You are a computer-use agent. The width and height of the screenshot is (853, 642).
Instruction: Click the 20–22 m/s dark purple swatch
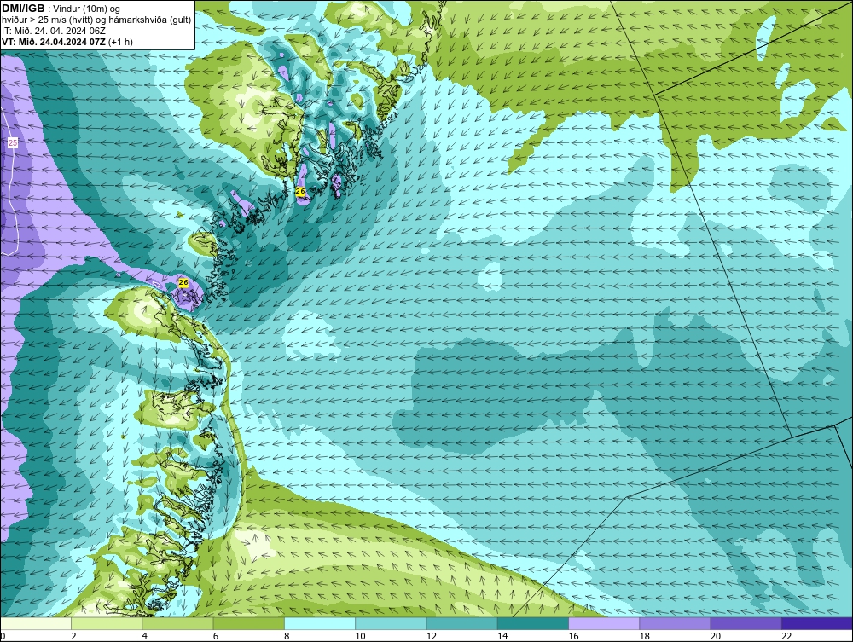(746, 623)
